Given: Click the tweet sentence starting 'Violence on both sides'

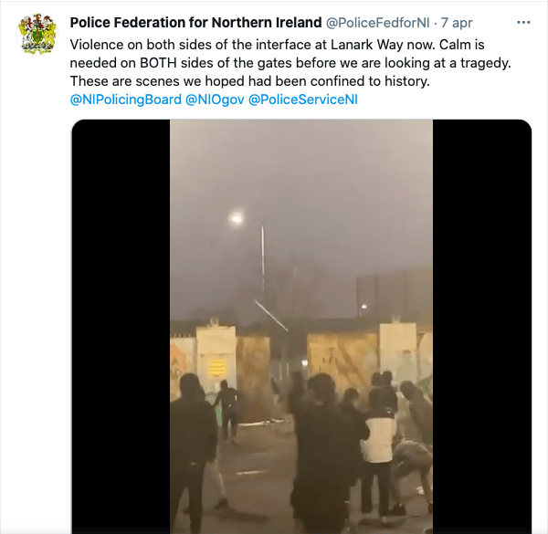Looking at the screenshot, I should pyautogui.click(x=253, y=45).
